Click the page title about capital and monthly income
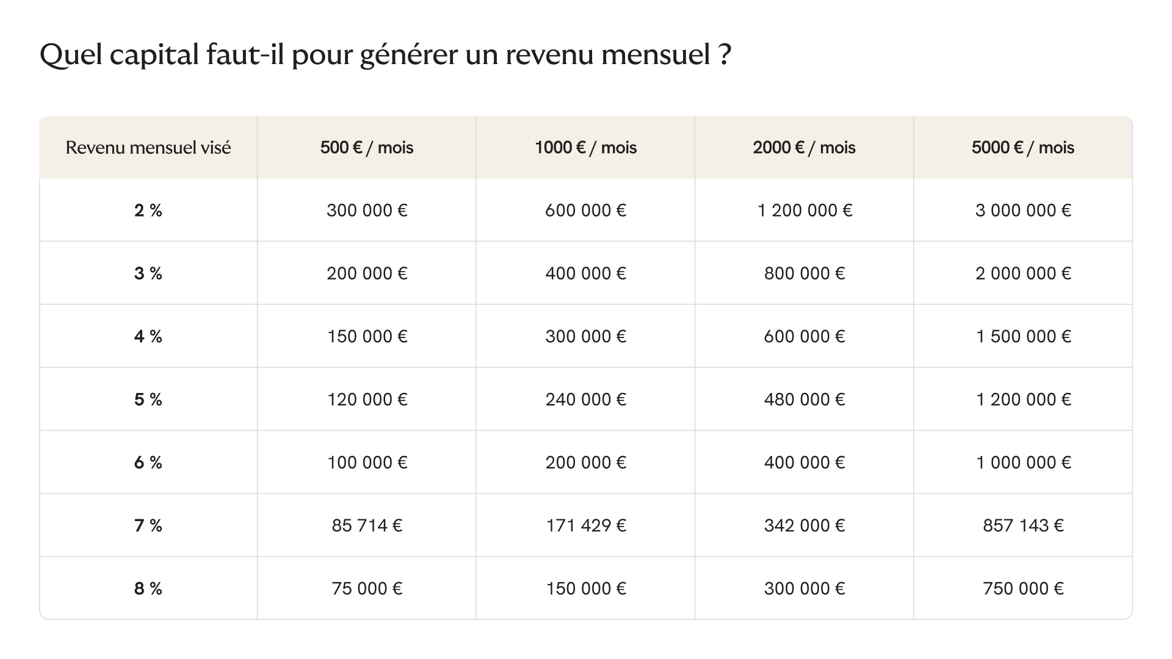1172x659 pixels. (x=385, y=55)
